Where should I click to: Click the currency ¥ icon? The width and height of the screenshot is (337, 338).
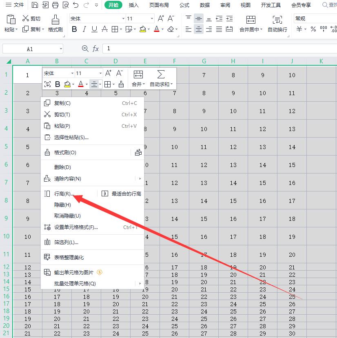click(x=299, y=29)
